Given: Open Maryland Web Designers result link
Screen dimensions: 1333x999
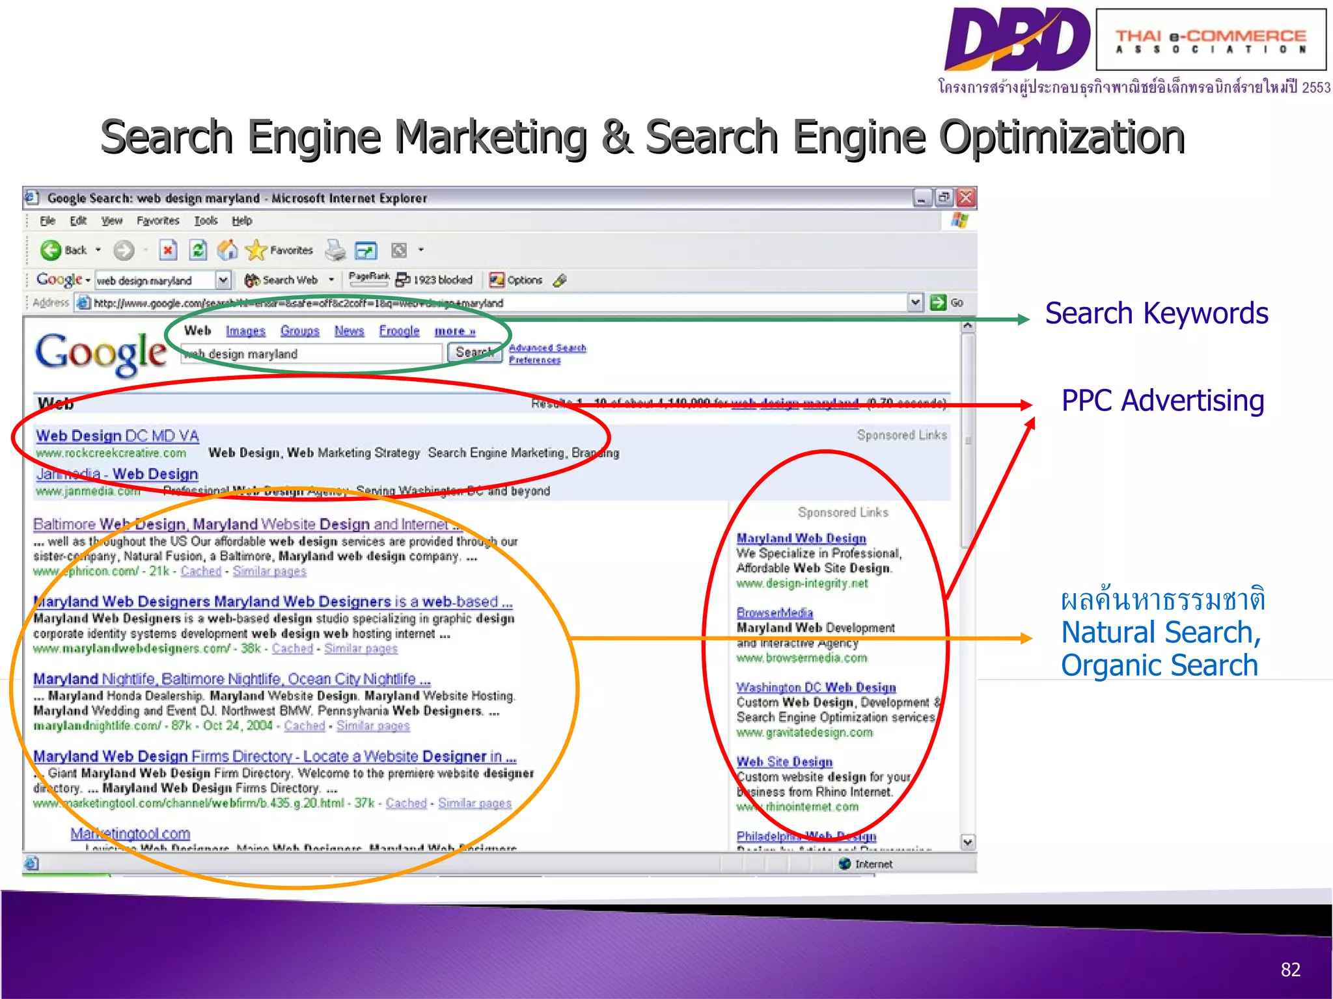Looking at the screenshot, I should (273, 601).
